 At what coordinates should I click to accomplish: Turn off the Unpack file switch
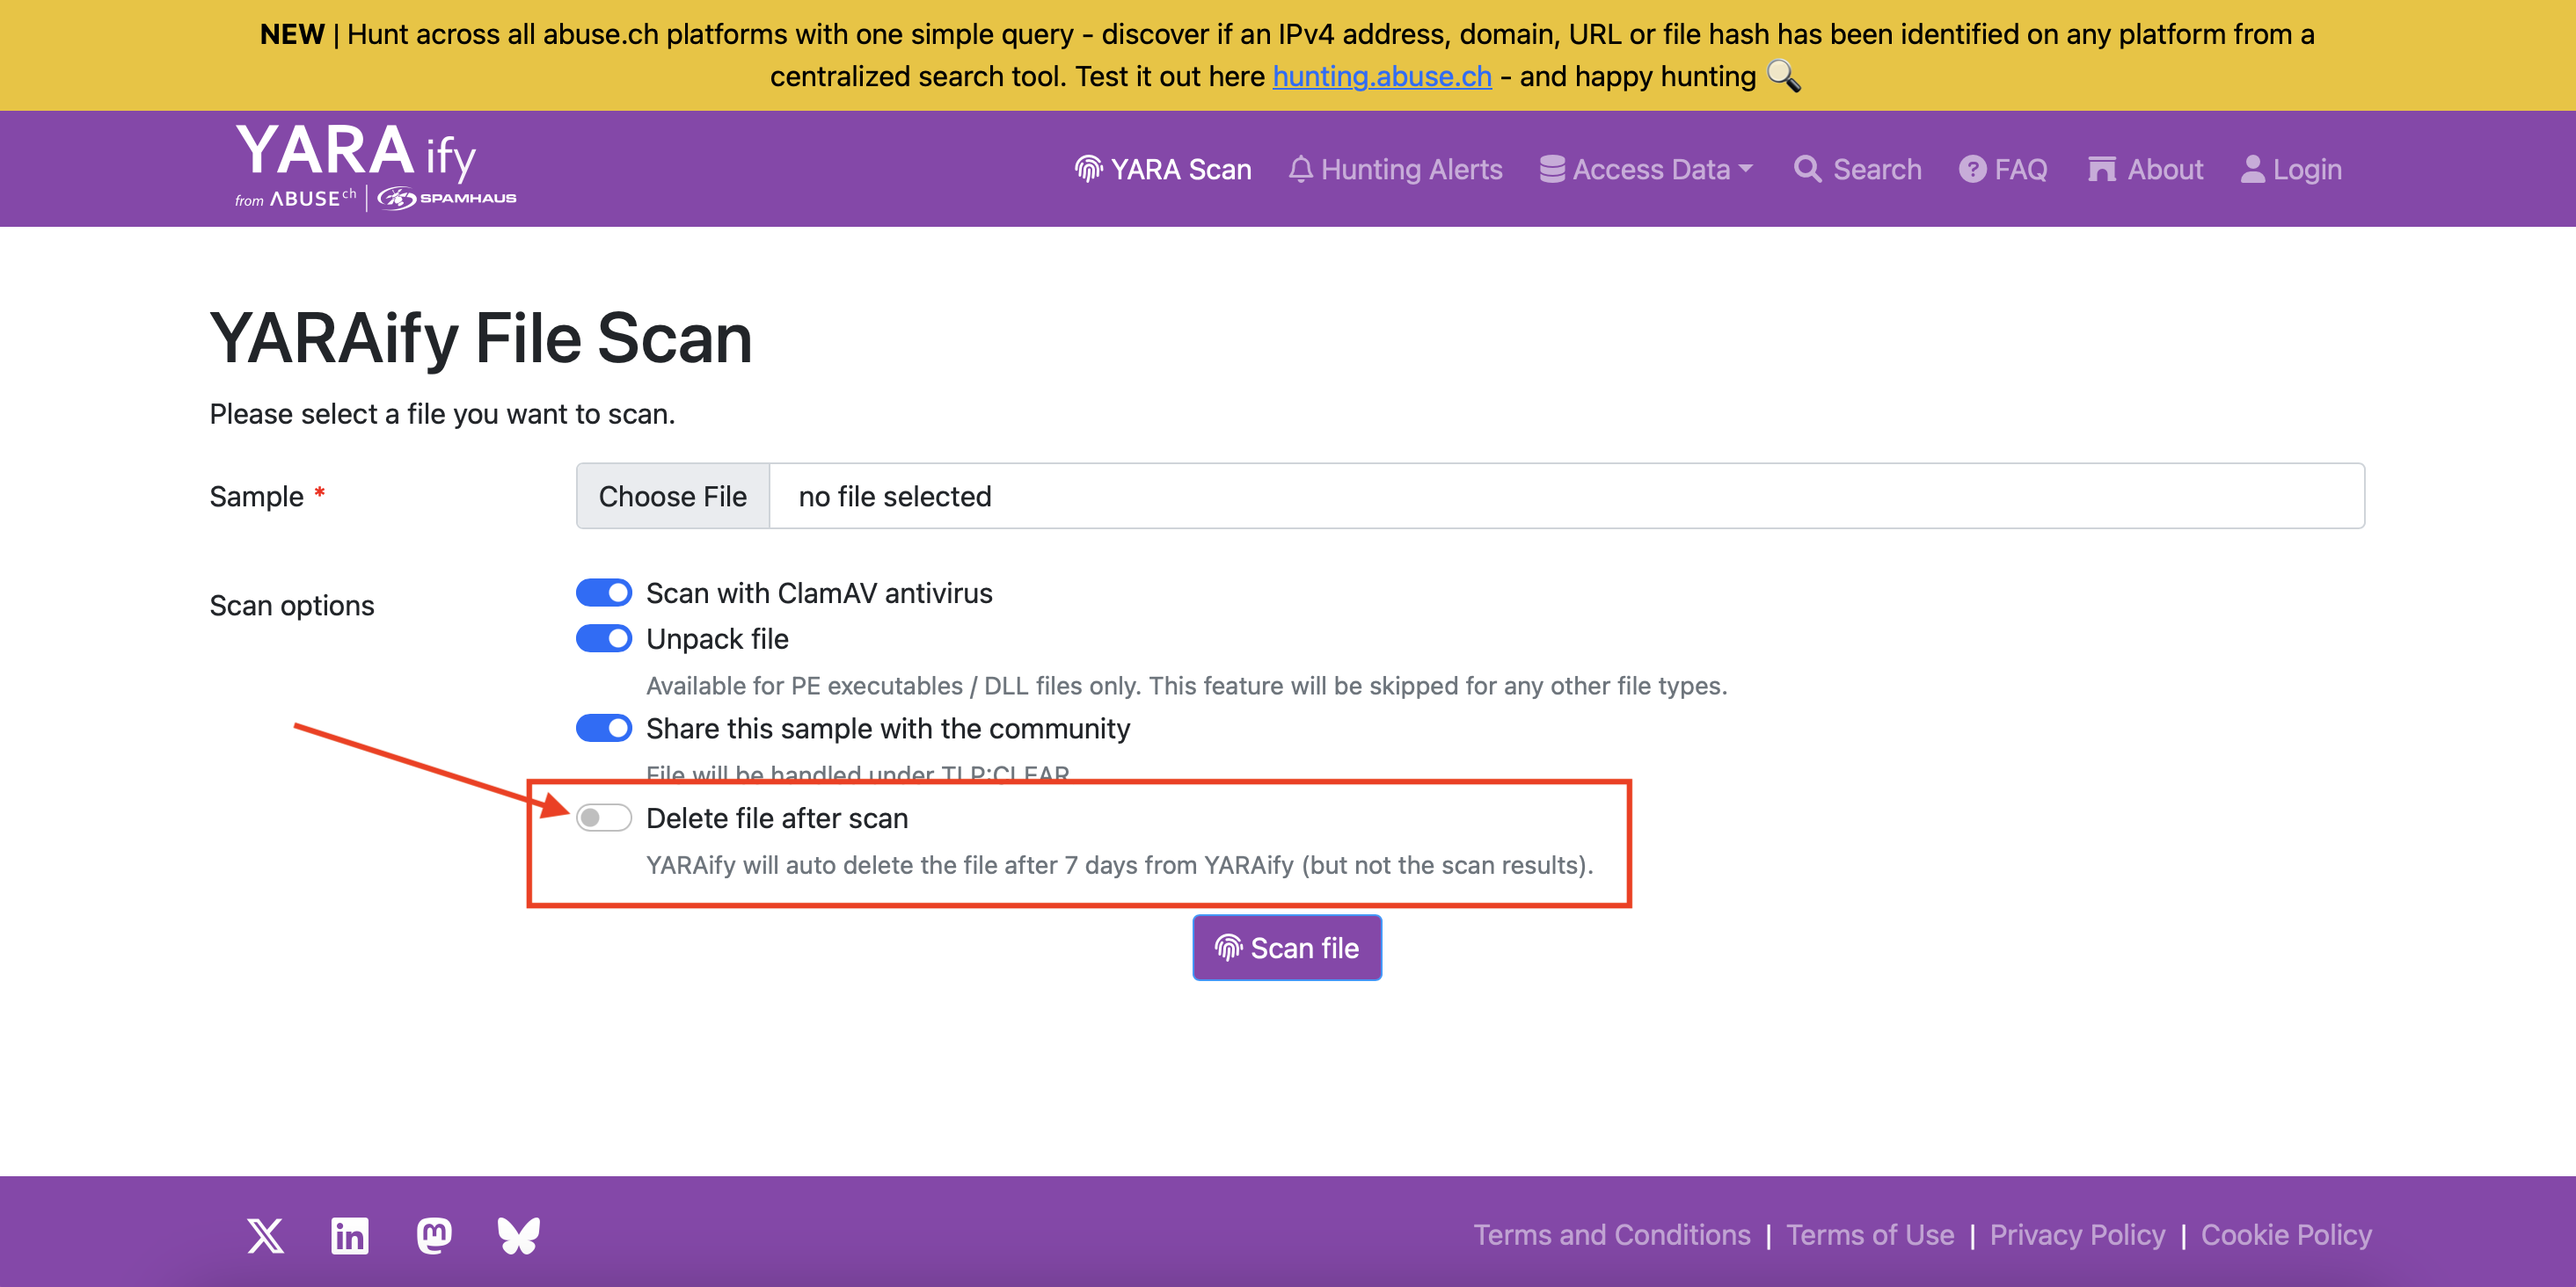(x=604, y=638)
